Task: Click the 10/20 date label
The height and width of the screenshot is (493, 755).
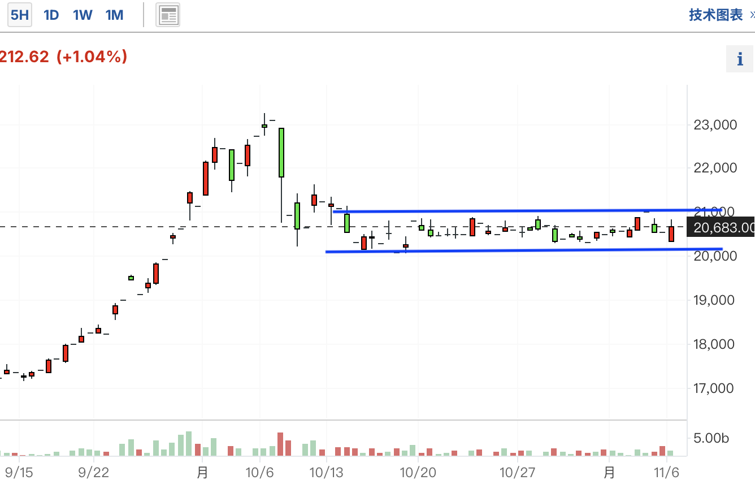Action: [418, 472]
